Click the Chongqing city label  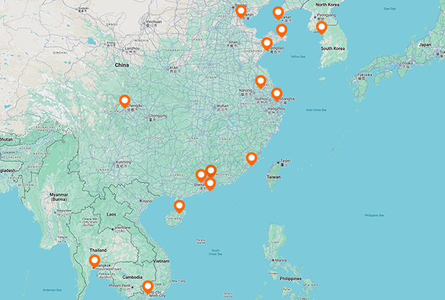coord(158,116)
